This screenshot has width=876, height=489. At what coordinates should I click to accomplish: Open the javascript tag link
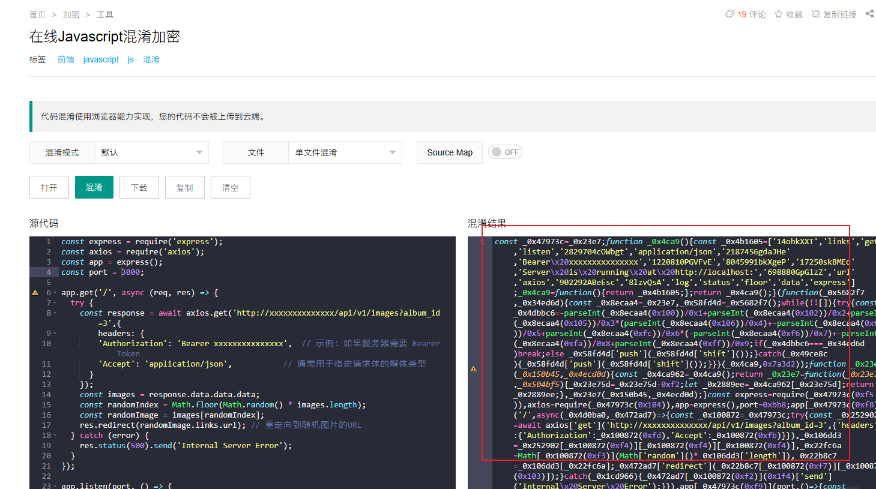[x=101, y=59]
